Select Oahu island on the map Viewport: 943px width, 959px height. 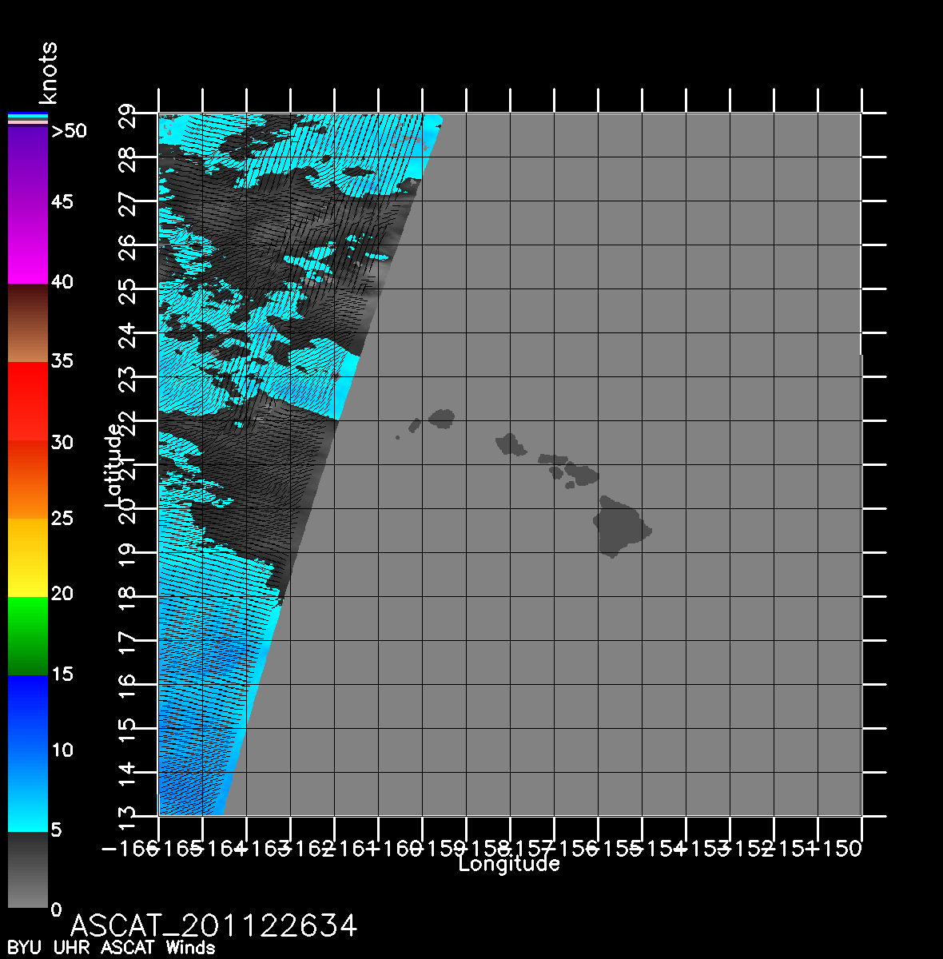(x=510, y=444)
